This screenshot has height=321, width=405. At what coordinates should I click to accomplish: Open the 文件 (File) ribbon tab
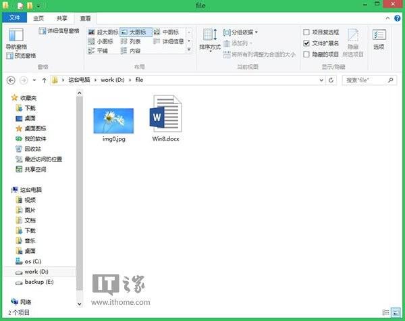tap(14, 18)
